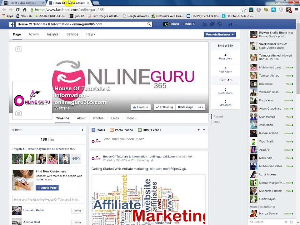Viewport: 300px width, 225px height.
Task: Open the Promote Business dropdown
Action: [x=220, y=34]
